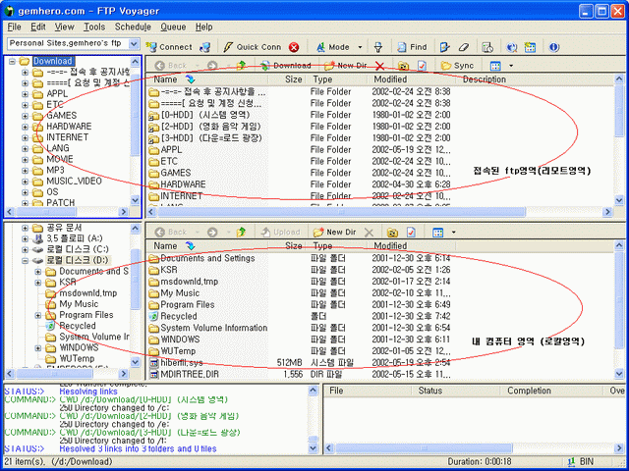This screenshot has width=629, height=471.
Task: Open the scheduler clock icon
Action: (487, 47)
